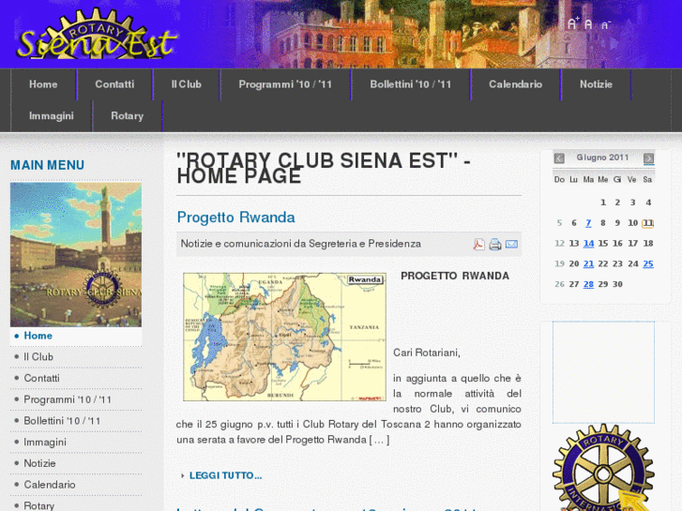This screenshot has height=511, width=682.
Task: Select Notizie in sidebar menu
Action: pyautogui.click(x=76, y=463)
